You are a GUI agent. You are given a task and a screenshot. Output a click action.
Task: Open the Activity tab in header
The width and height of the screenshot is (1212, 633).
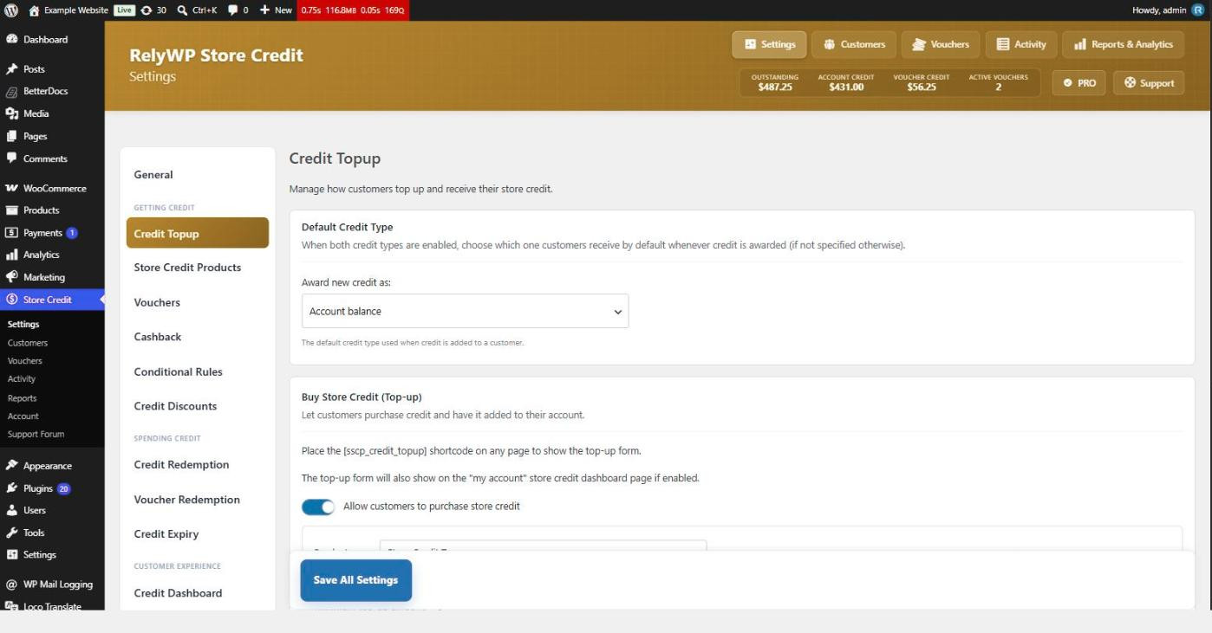click(1021, 44)
